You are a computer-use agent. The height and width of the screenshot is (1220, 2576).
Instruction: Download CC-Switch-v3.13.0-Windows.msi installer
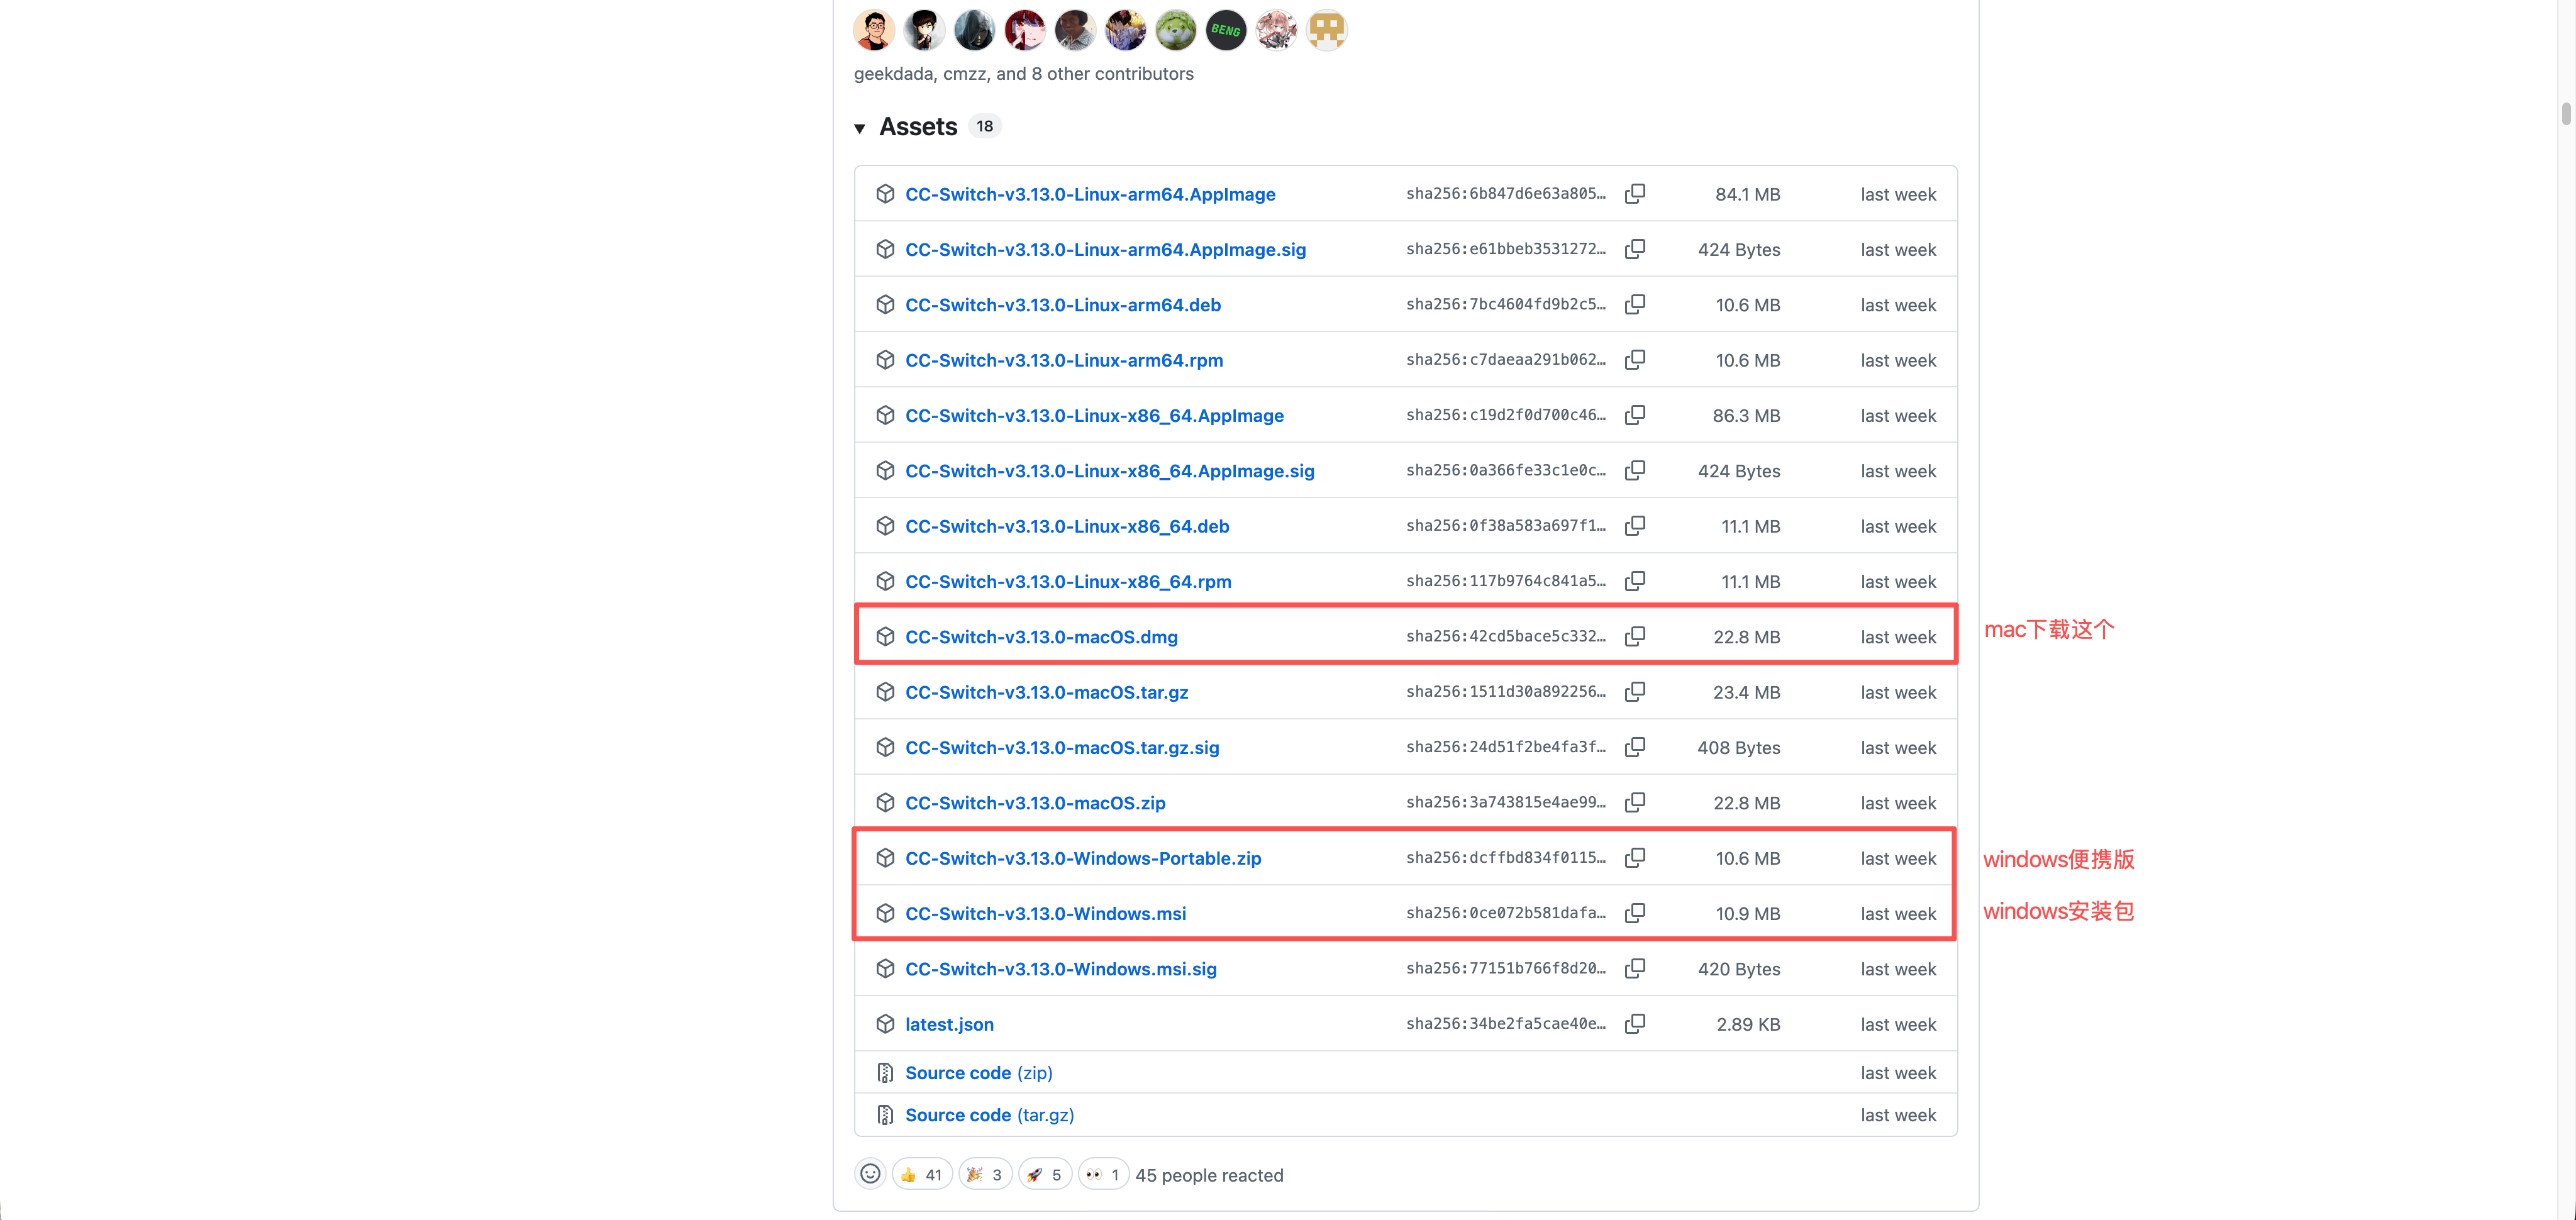click(x=1045, y=914)
